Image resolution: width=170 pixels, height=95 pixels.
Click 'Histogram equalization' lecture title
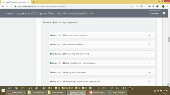[x=75, y=72]
